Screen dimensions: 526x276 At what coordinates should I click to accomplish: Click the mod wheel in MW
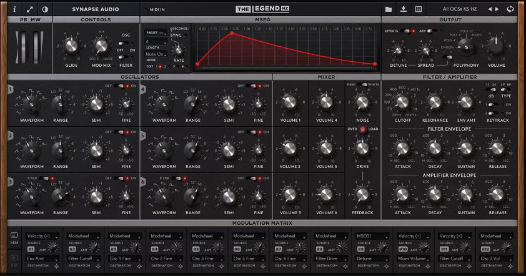(37, 47)
